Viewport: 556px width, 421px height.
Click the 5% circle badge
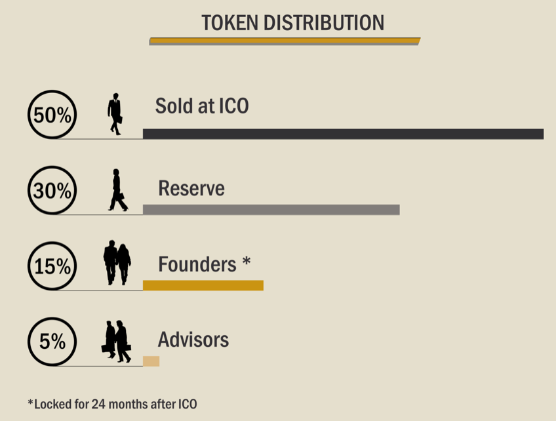coord(52,342)
